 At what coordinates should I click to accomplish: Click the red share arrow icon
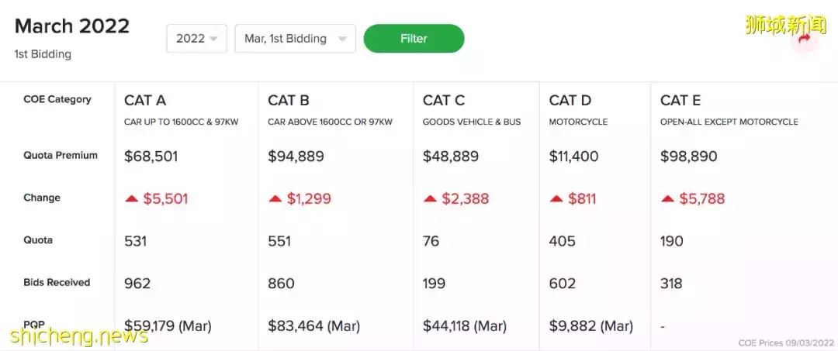[805, 39]
